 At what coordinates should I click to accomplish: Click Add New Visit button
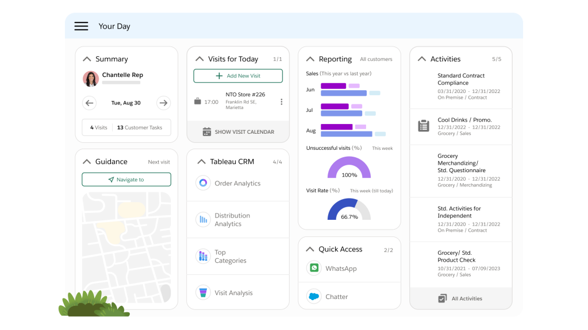[x=238, y=76]
